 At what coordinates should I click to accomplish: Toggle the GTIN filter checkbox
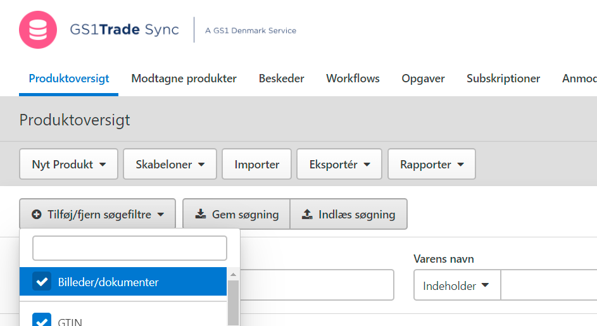pyautogui.click(x=42, y=321)
